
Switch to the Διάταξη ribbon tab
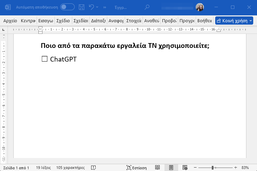click(x=98, y=21)
